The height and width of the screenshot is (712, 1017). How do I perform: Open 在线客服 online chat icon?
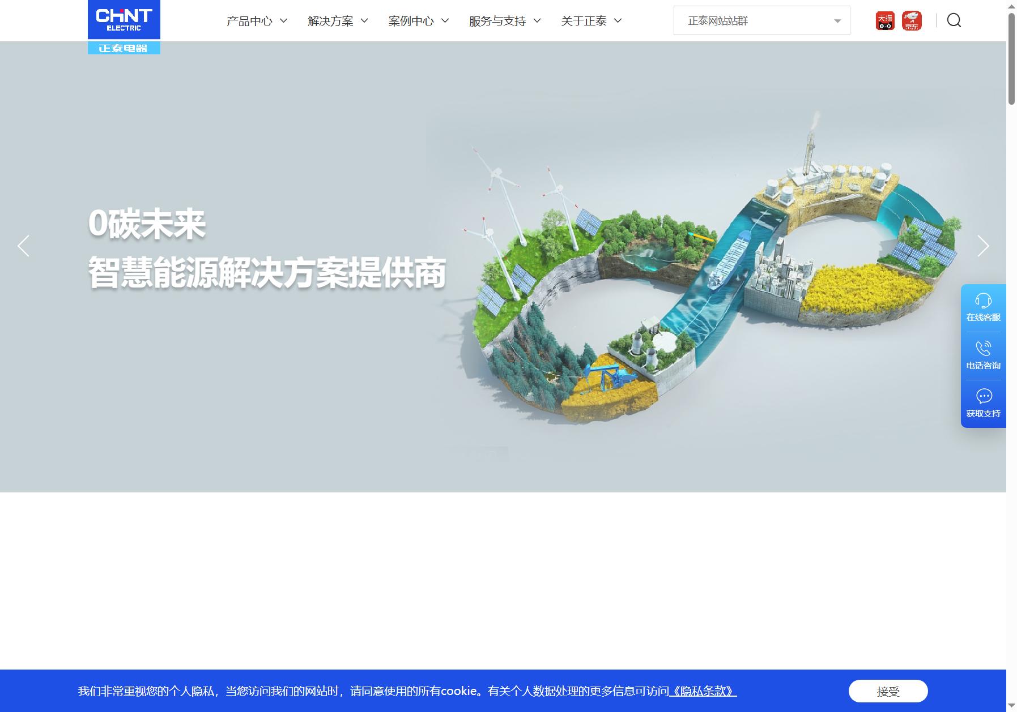[984, 301]
